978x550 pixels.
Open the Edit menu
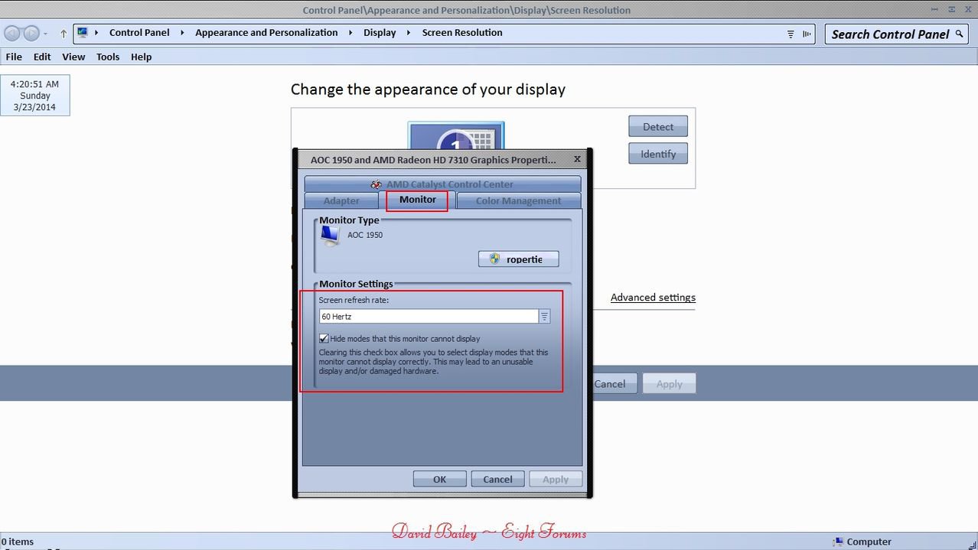(x=42, y=57)
